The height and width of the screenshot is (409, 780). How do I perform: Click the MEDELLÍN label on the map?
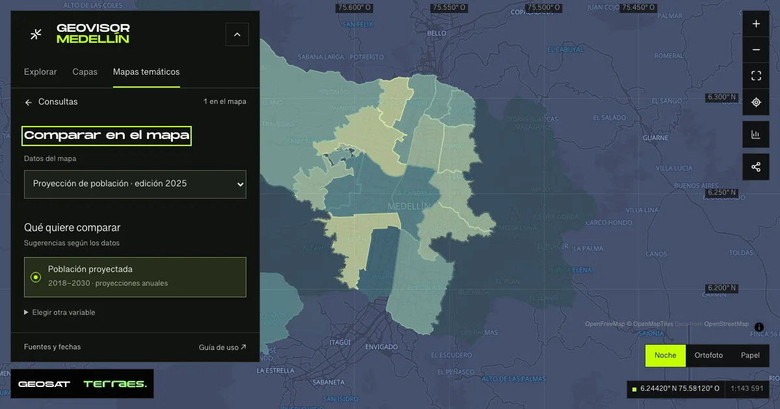click(x=409, y=206)
